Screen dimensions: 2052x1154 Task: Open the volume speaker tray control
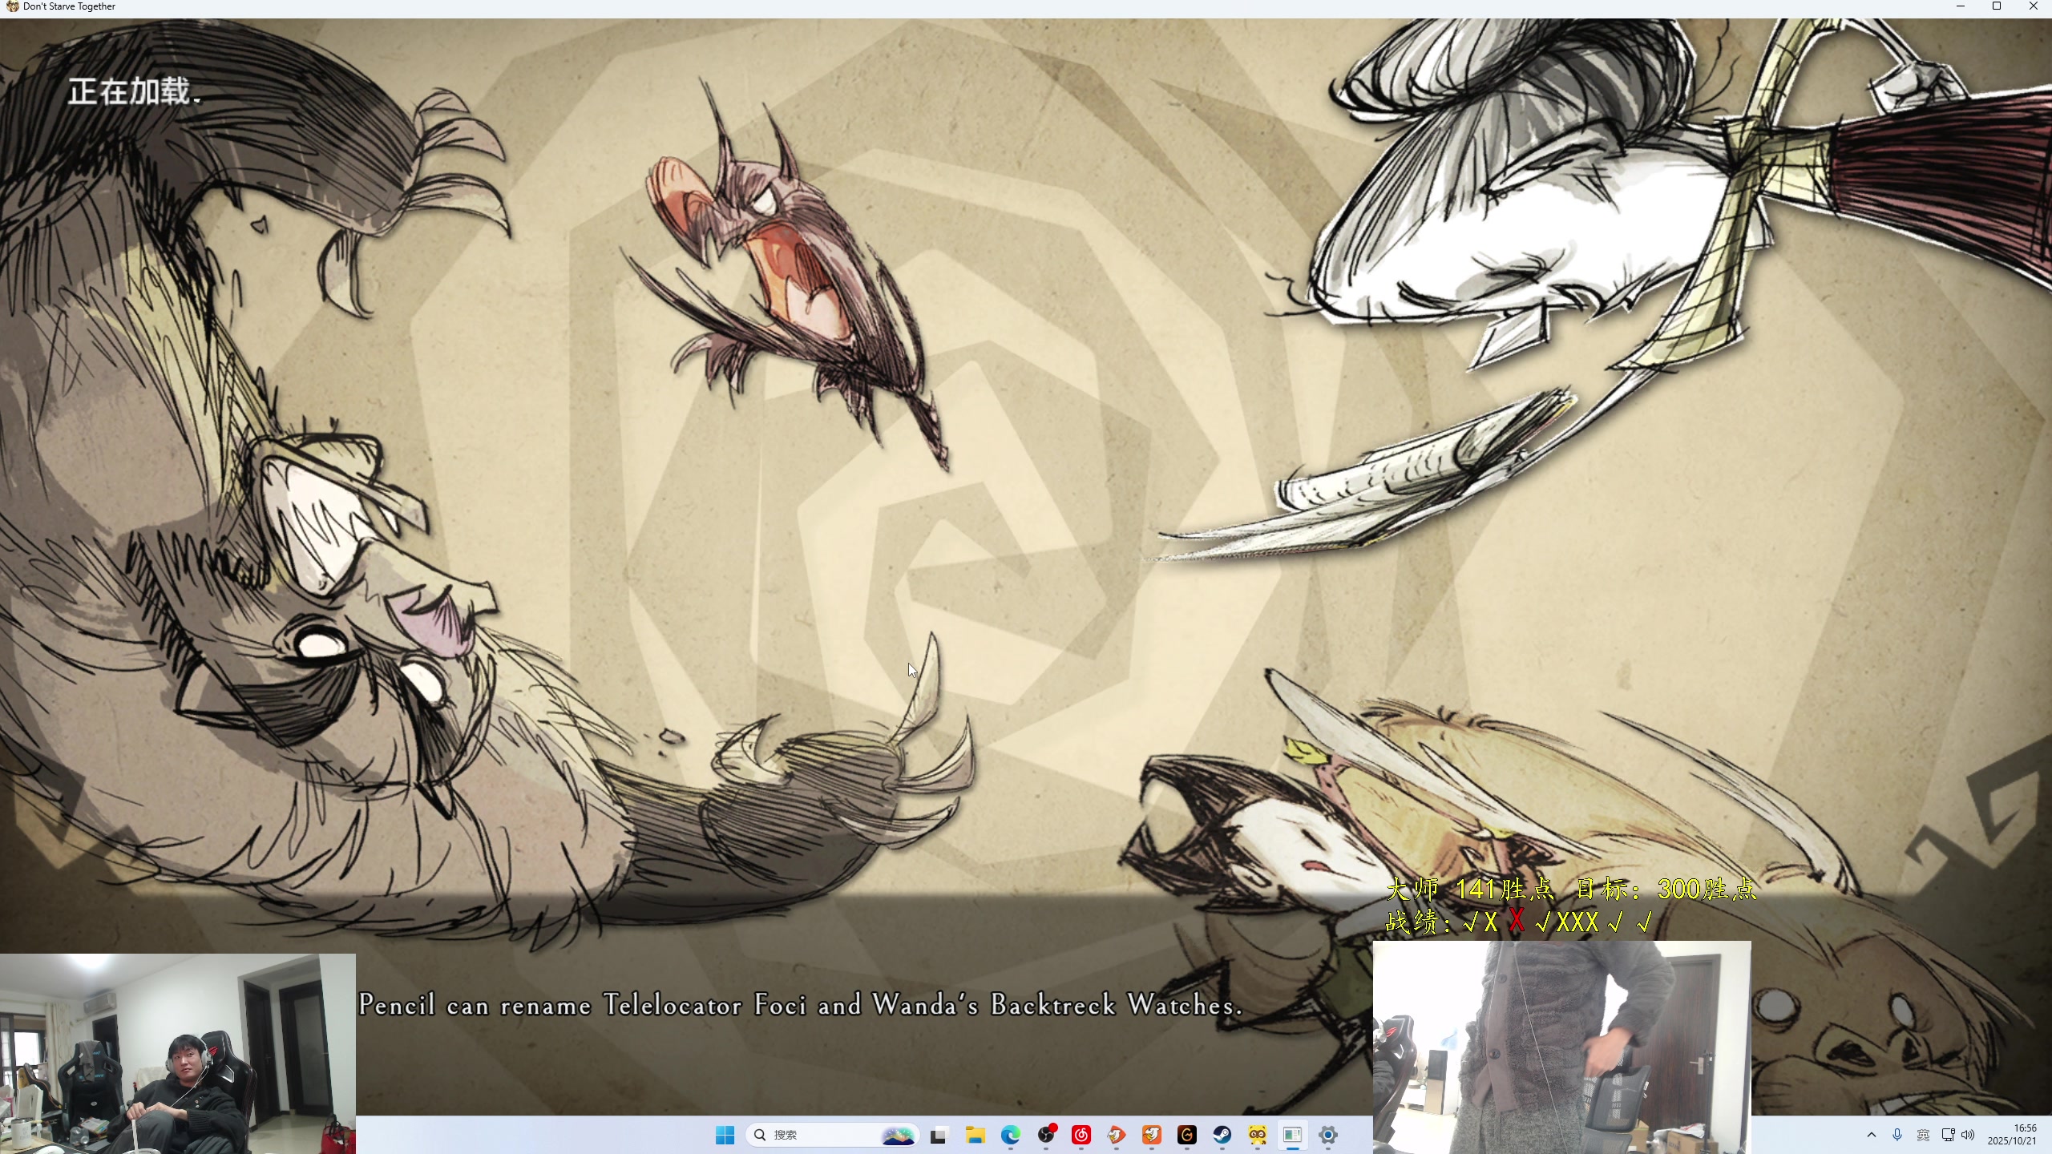[1968, 1135]
